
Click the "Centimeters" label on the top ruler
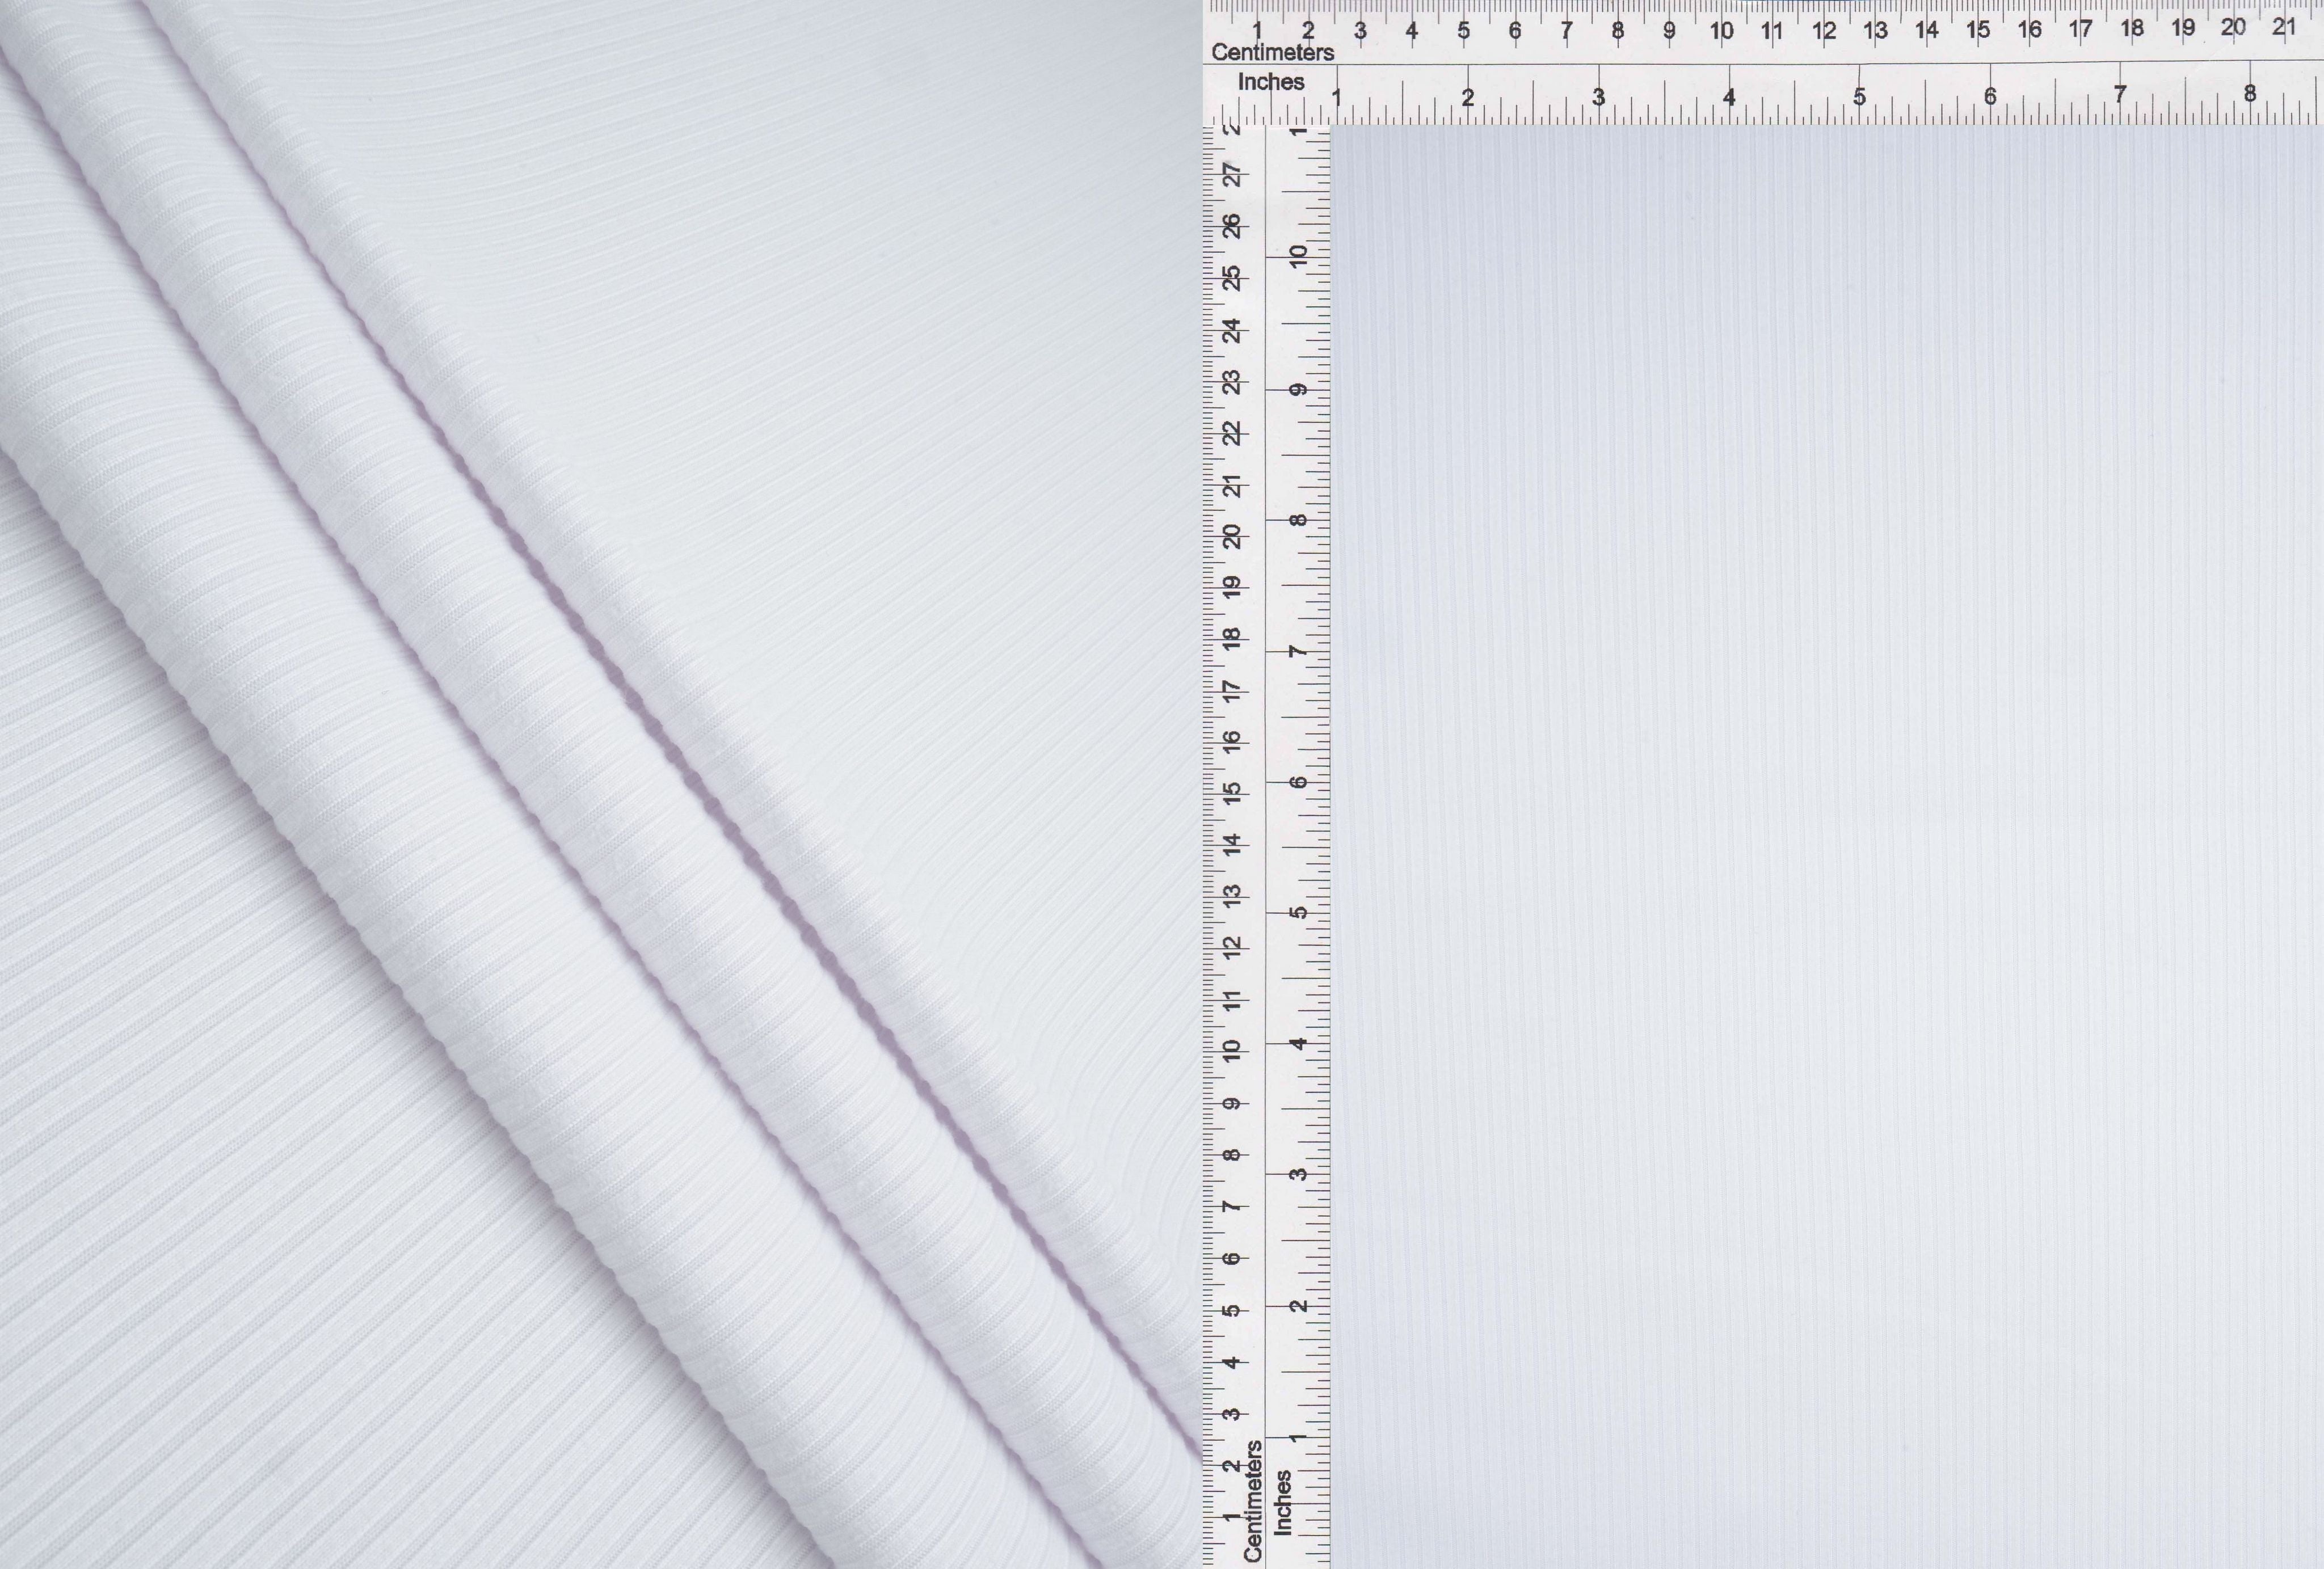point(1272,52)
